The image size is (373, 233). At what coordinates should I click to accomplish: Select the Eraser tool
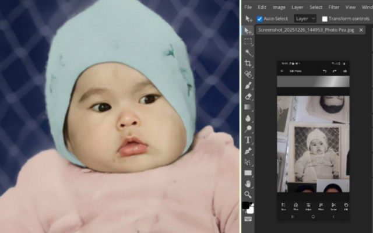(248, 96)
